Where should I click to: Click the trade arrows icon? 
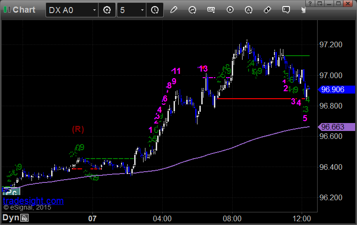coord(267,10)
